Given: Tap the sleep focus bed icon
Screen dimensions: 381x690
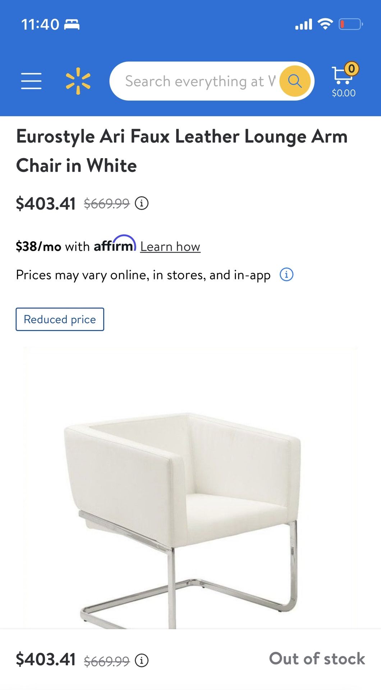Looking at the screenshot, I should coord(72,24).
